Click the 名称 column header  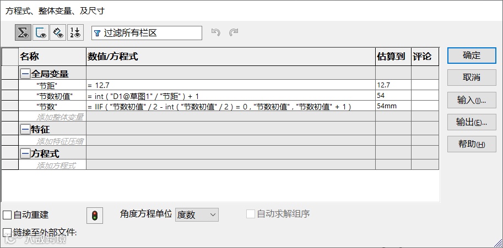click(x=52, y=57)
